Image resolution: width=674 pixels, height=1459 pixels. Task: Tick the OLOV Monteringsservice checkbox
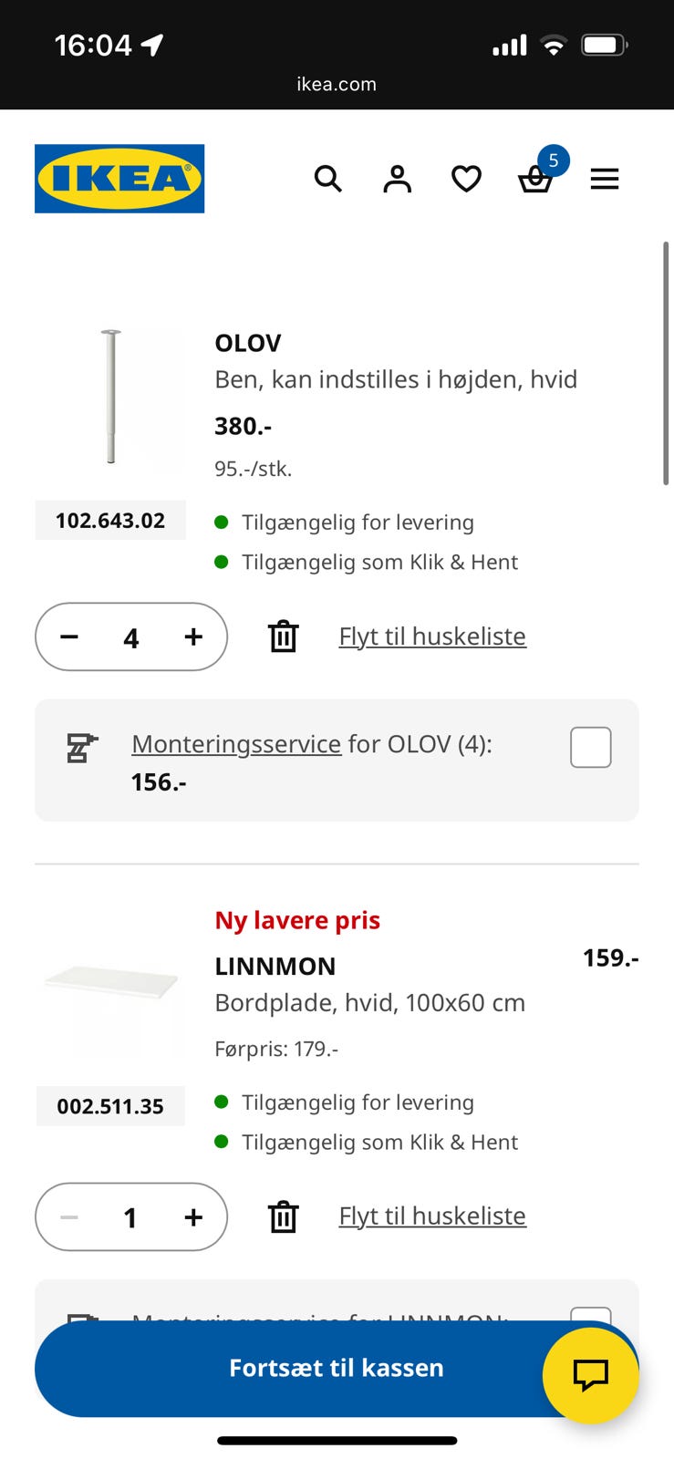coord(590,747)
